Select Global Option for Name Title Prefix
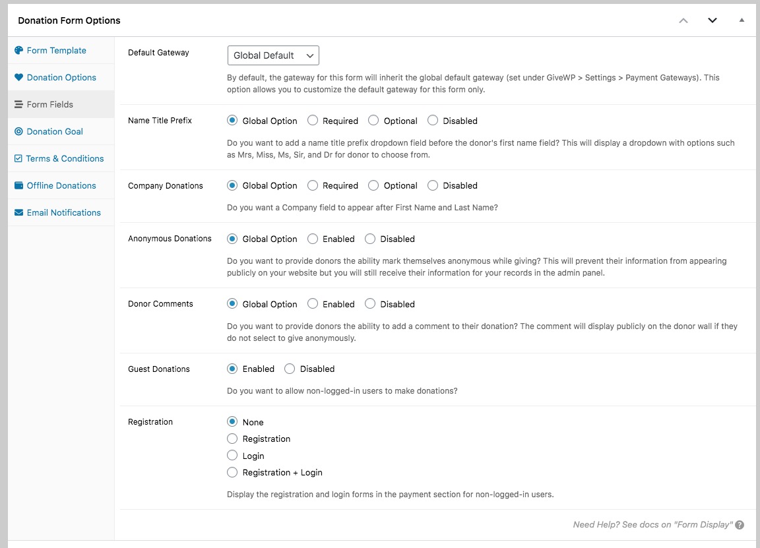The height and width of the screenshot is (548, 760). click(x=232, y=120)
